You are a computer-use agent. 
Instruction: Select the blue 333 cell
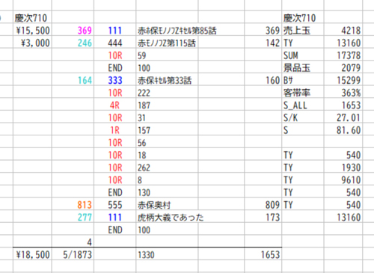tap(115, 80)
